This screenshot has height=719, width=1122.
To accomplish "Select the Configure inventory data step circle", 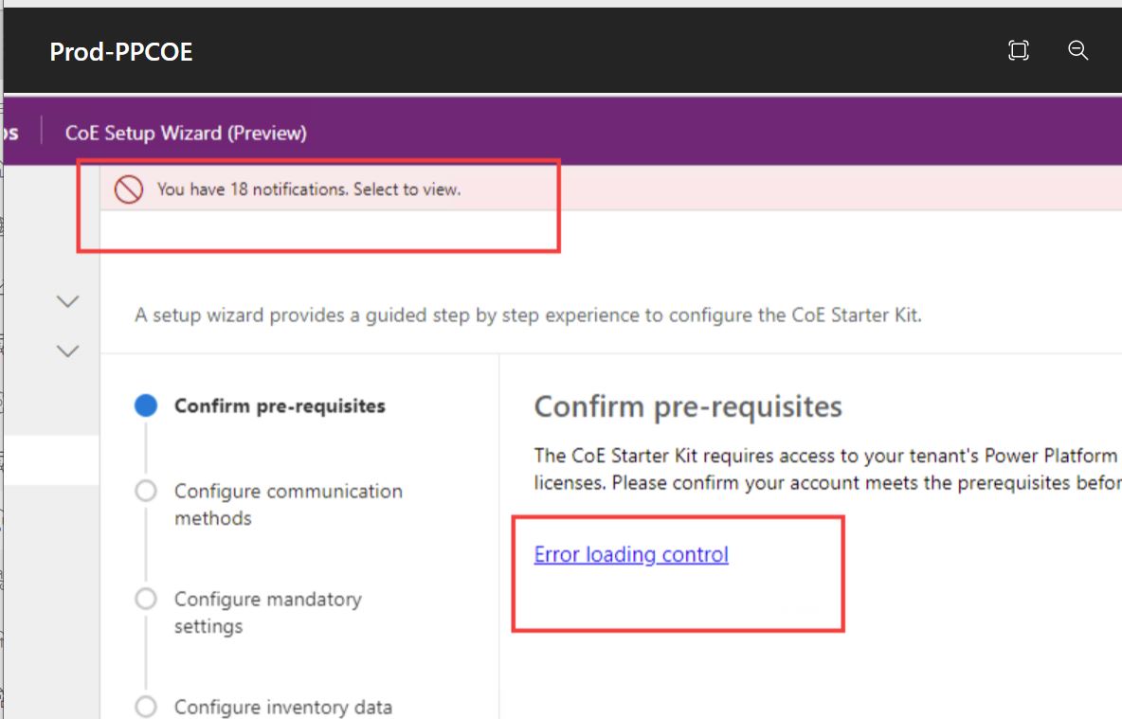I will [x=146, y=707].
